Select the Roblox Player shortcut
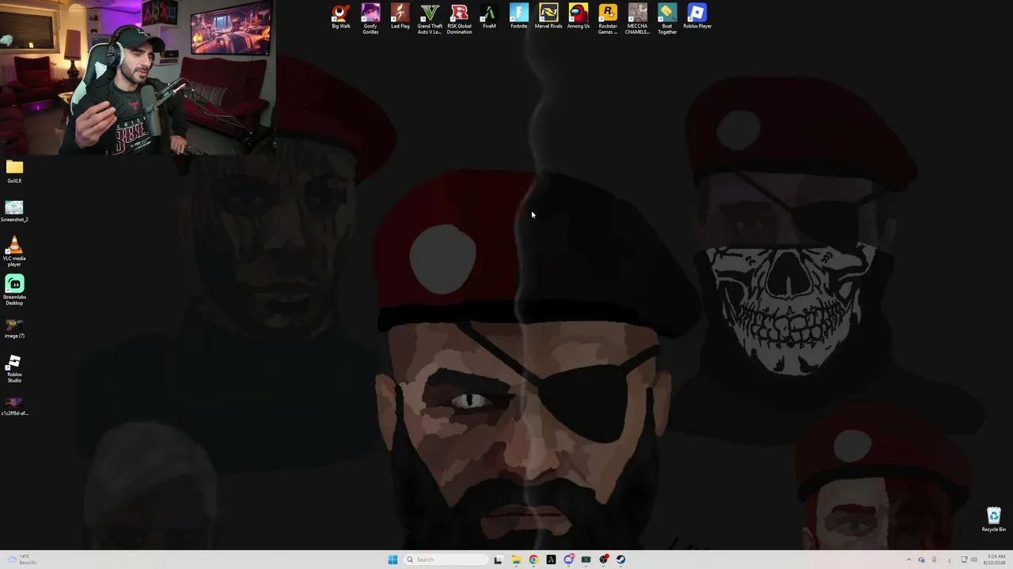 pos(697,17)
